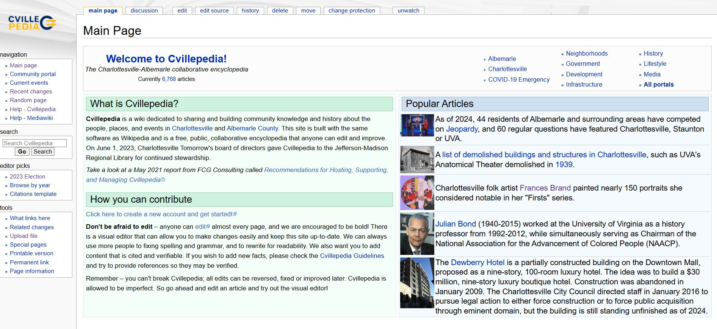
Task: Click the unwatch tab
Action: [409, 11]
